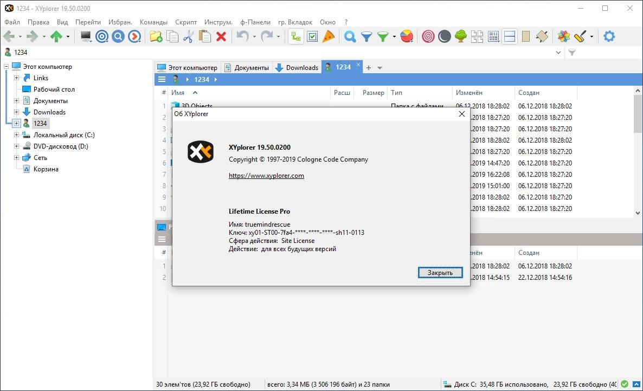This screenshot has width=643, height=391.
Task: Click the file list scrollbar down arrow
Action: coord(638,213)
